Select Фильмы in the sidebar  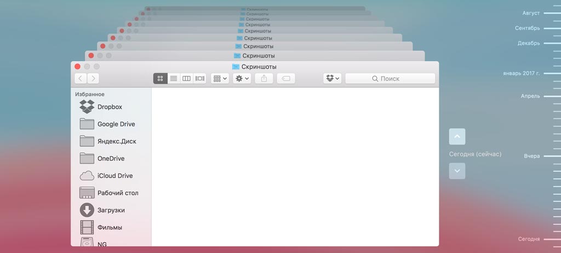(110, 227)
